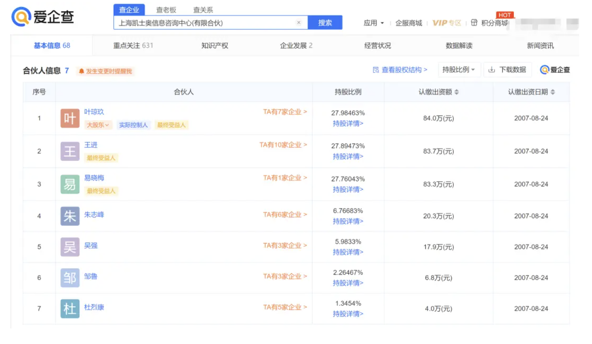Open the 经营状况 tab

(x=377, y=46)
